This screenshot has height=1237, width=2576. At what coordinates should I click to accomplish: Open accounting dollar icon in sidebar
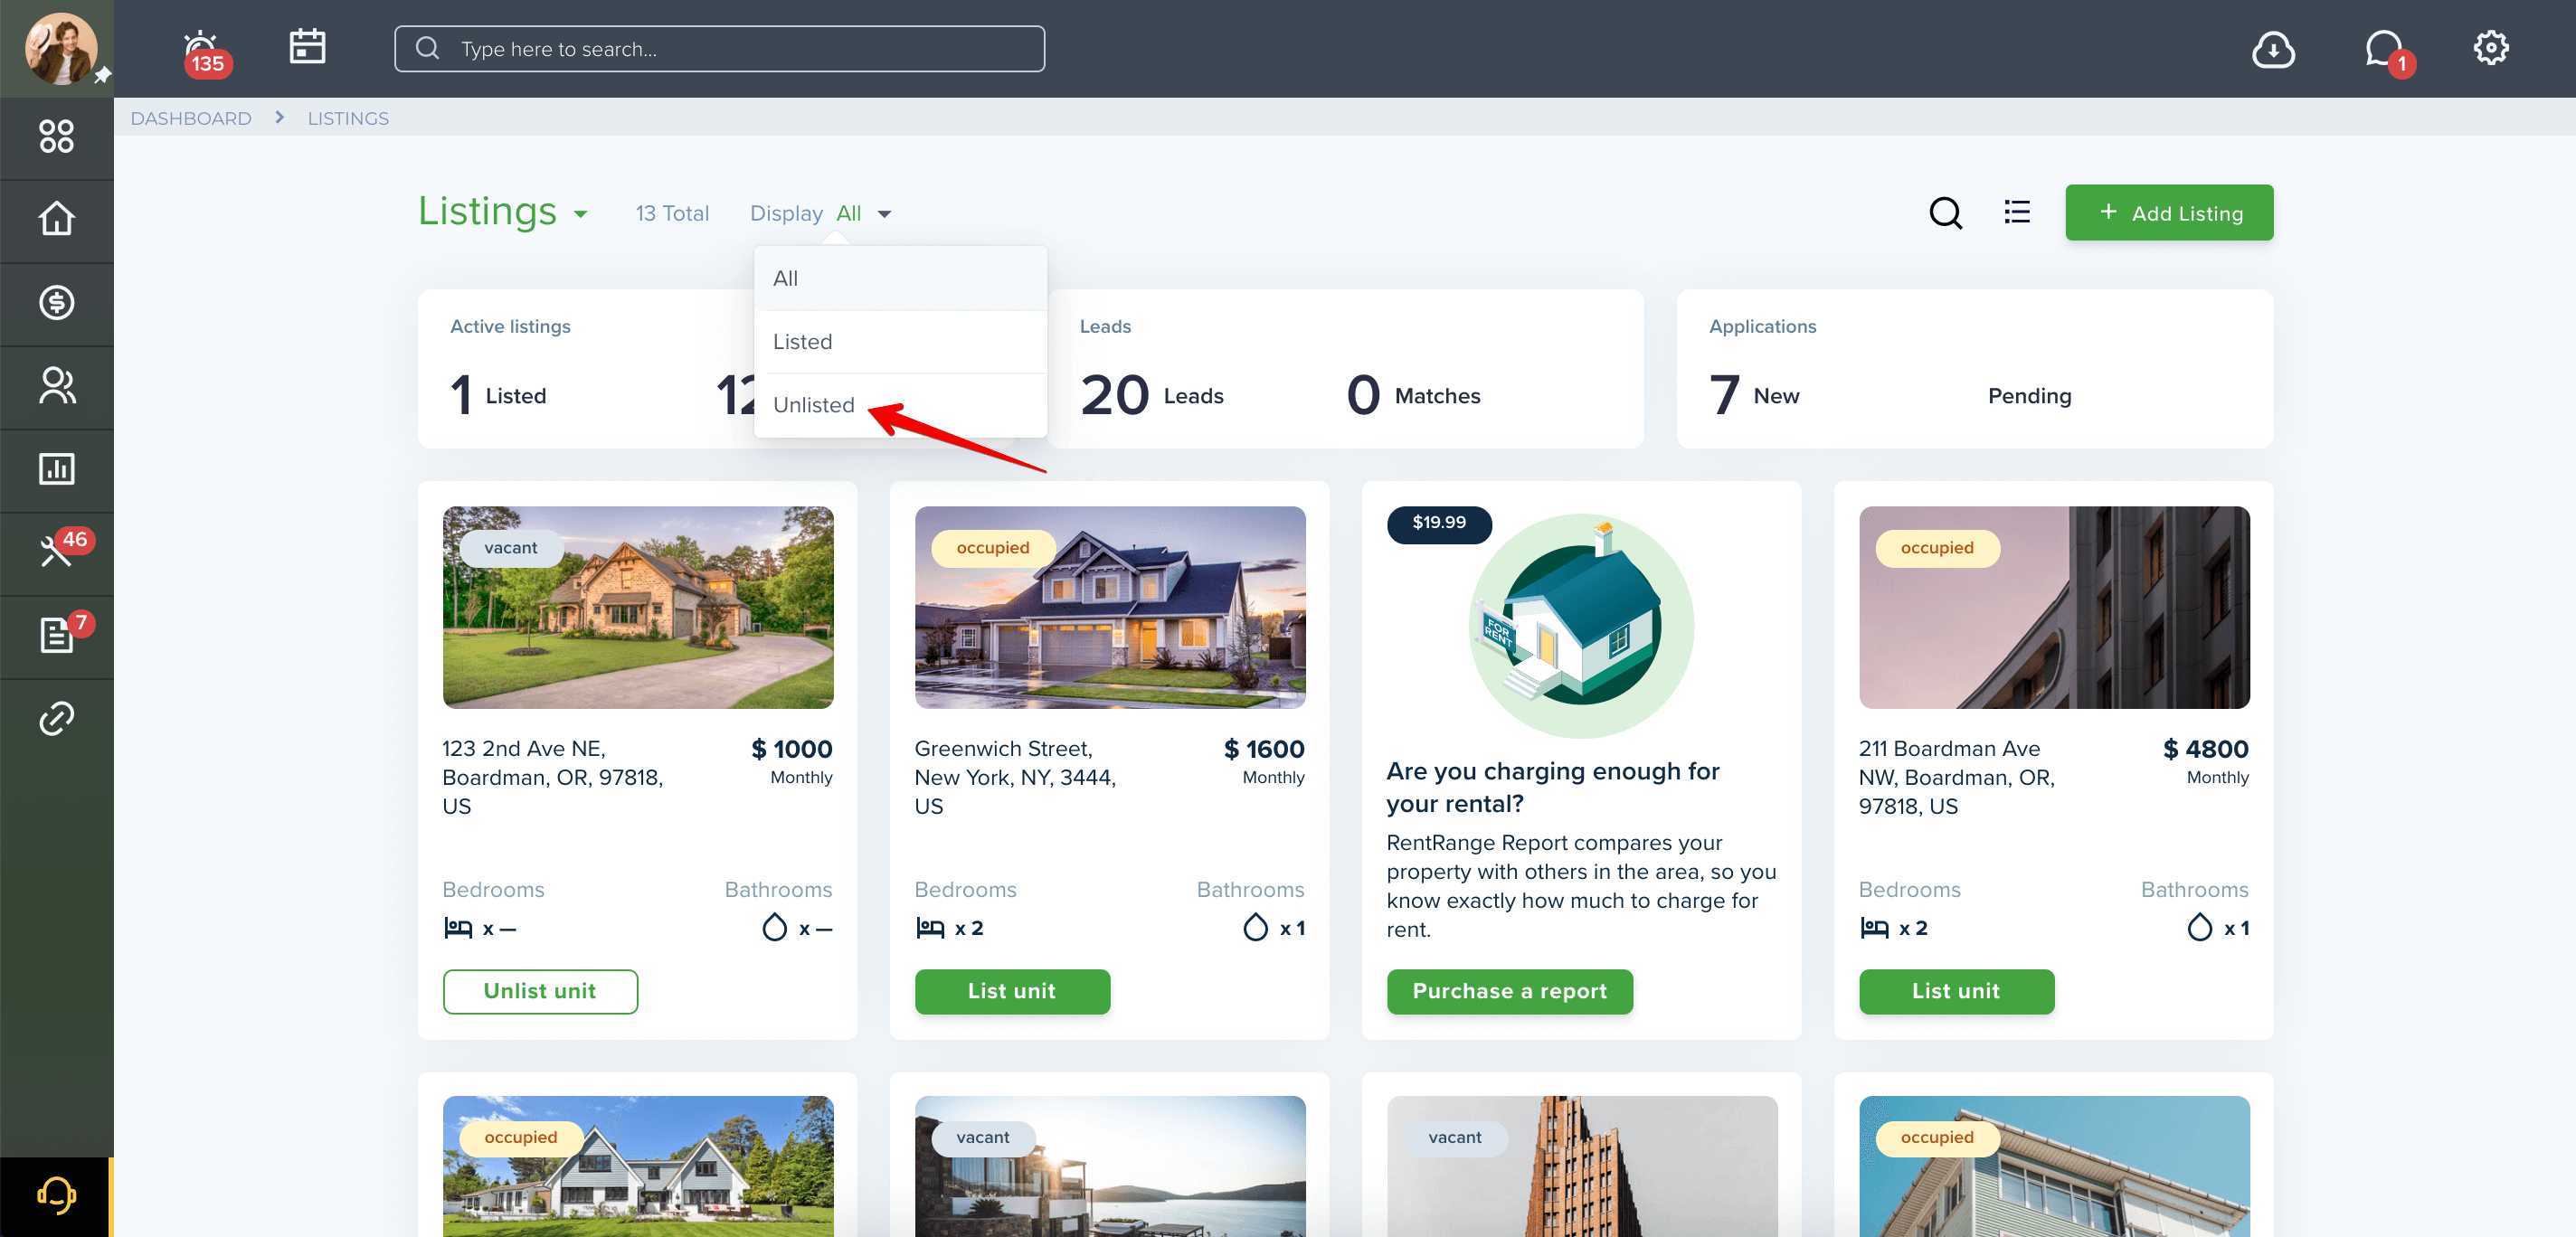[x=57, y=302]
